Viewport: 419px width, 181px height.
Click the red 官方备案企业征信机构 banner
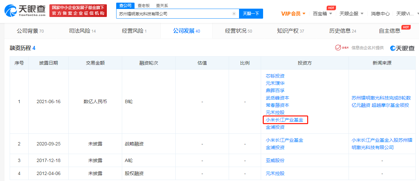point(78,11)
